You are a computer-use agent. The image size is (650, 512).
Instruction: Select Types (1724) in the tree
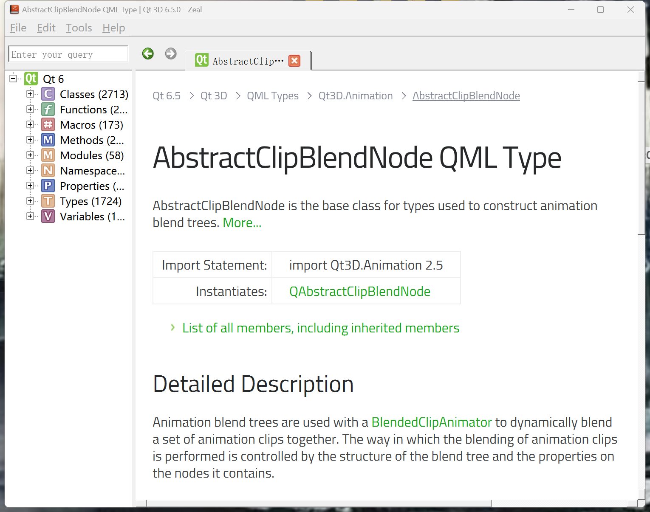tap(91, 201)
